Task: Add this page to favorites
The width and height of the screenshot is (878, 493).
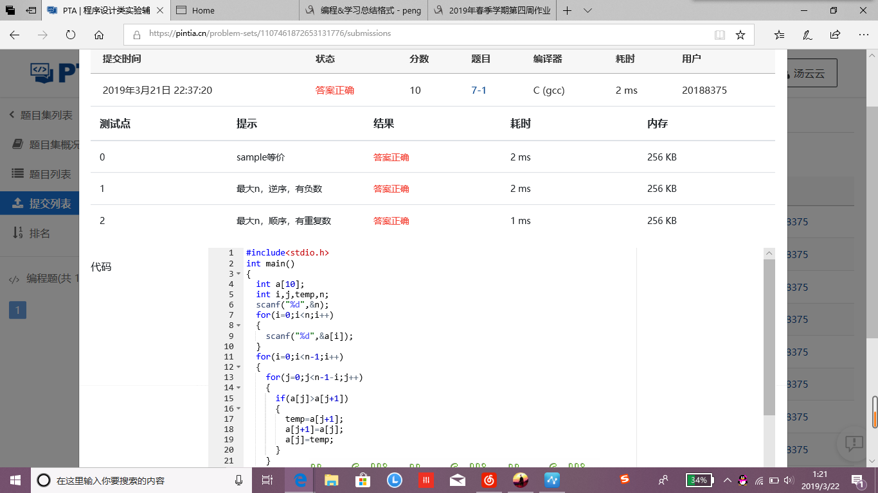Action: coord(740,35)
